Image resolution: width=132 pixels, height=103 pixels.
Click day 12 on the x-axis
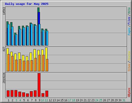50,100
